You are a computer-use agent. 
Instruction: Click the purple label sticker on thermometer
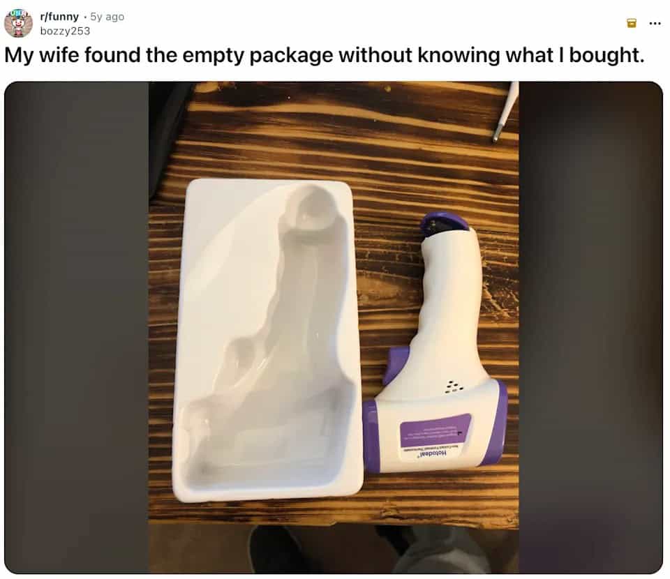435,430
